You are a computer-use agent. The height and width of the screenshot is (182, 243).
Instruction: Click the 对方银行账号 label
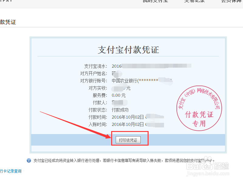click(x=94, y=81)
